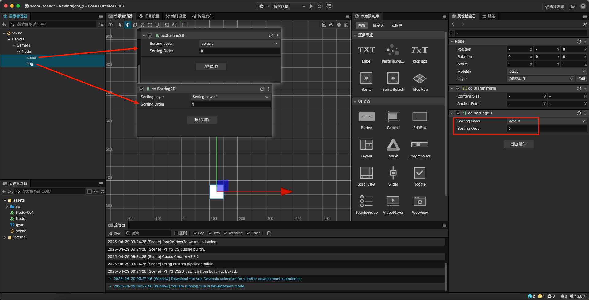Toggle the Info filter checkbox
This screenshot has width=589, height=300.
click(210, 233)
